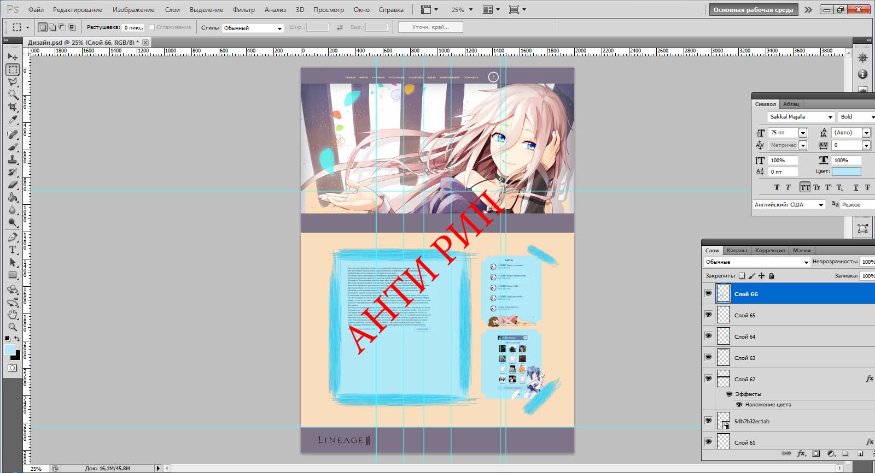Switch to the Абзац tab
The image size is (875, 473).
point(791,104)
